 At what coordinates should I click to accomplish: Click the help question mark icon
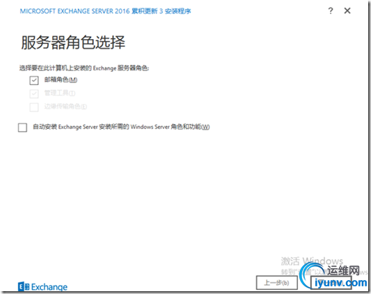point(331,10)
